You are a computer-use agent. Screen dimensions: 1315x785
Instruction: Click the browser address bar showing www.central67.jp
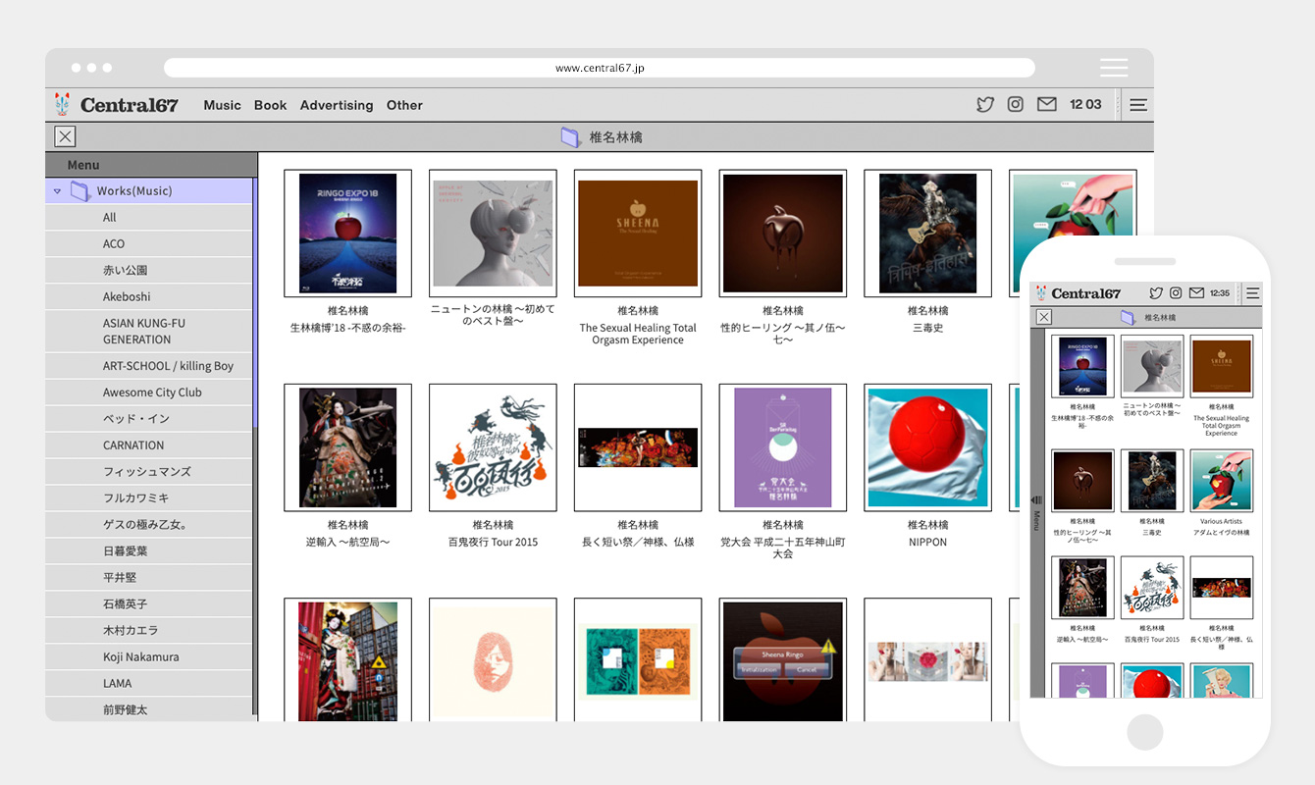pos(600,68)
